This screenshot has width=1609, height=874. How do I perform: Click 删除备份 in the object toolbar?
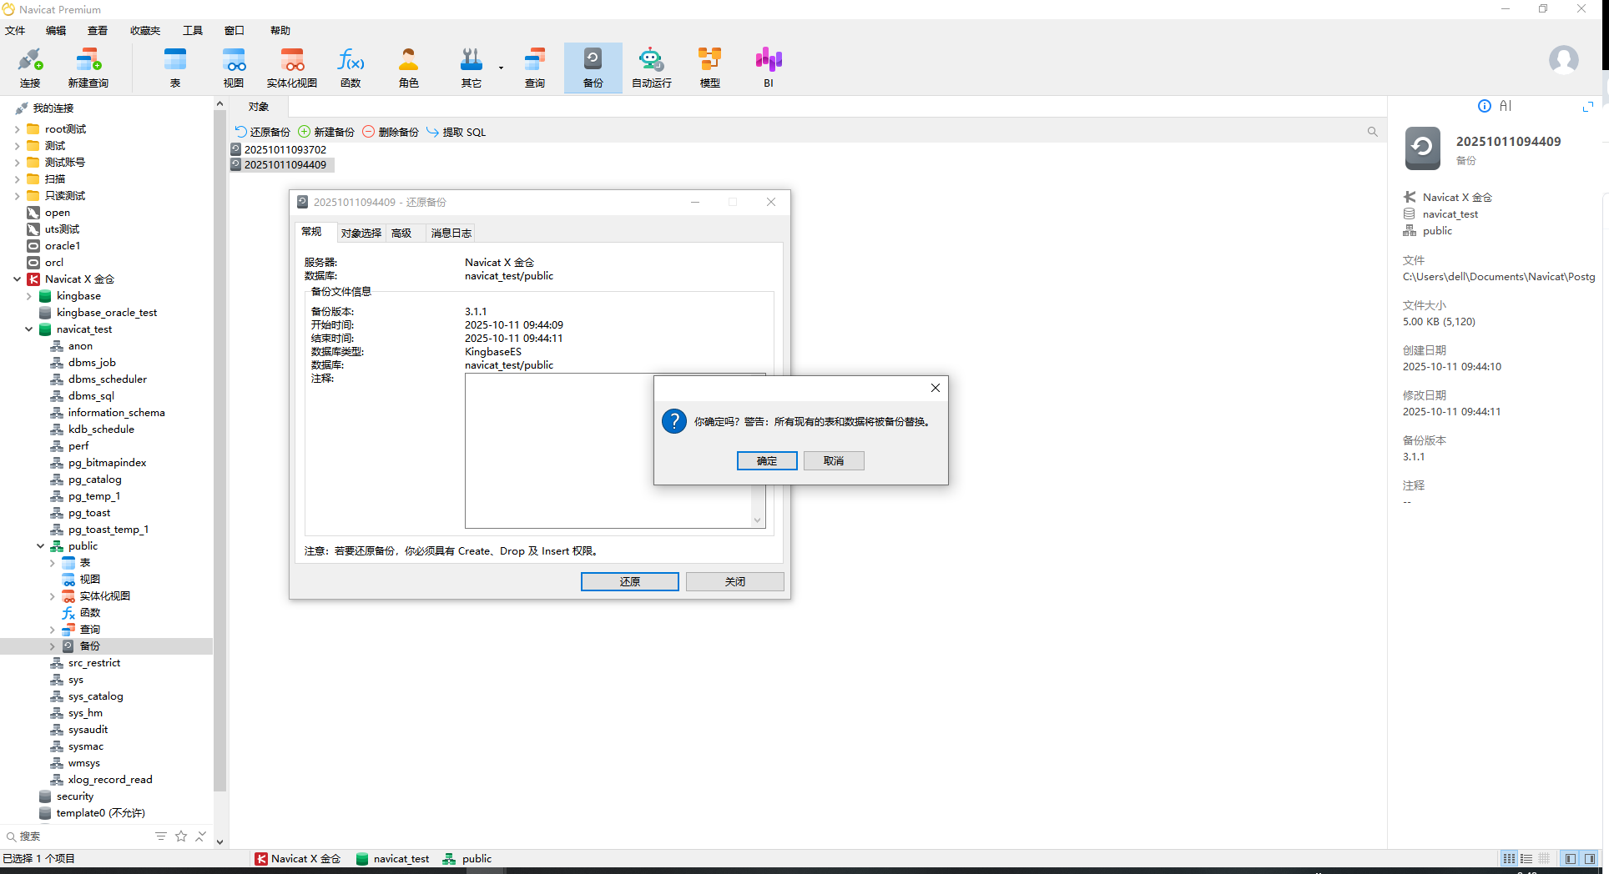tap(391, 132)
